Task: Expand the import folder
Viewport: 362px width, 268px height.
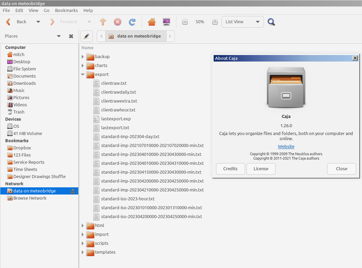Action: [x=83, y=234]
